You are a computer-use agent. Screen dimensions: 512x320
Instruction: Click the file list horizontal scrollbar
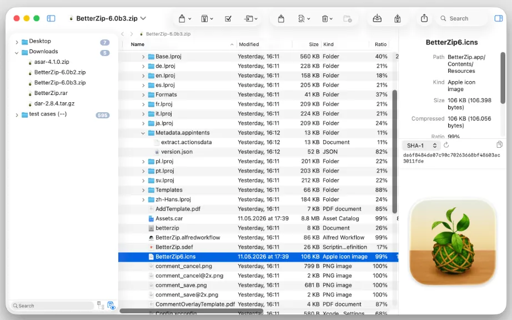pyautogui.click(x=192, y=311)
